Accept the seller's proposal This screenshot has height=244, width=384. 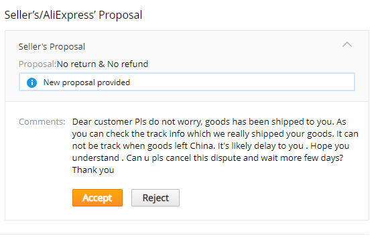point(97,198)
